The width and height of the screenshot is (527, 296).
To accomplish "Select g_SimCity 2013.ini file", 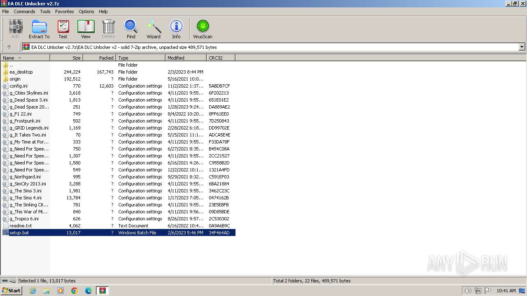I will [28, 184].
